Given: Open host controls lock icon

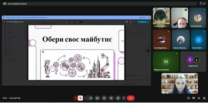Looking at the screenshot, I should [x=204, y=98].
